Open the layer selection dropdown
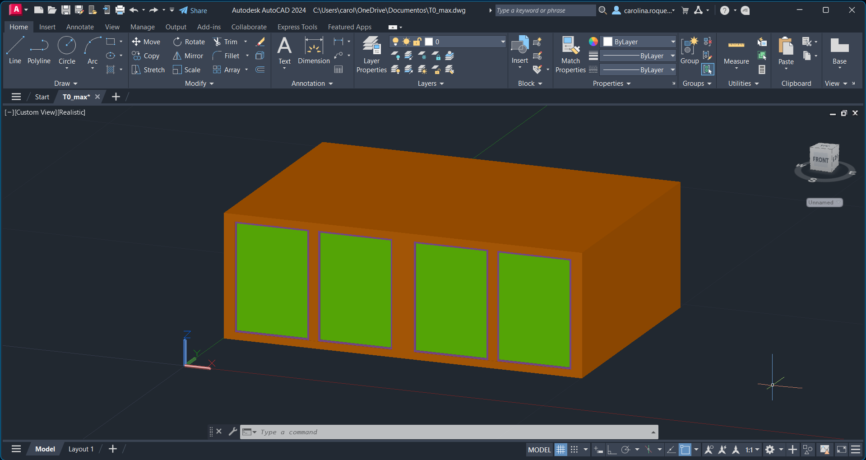The width and height of the screenshot is (866, 460). (502, 42)
